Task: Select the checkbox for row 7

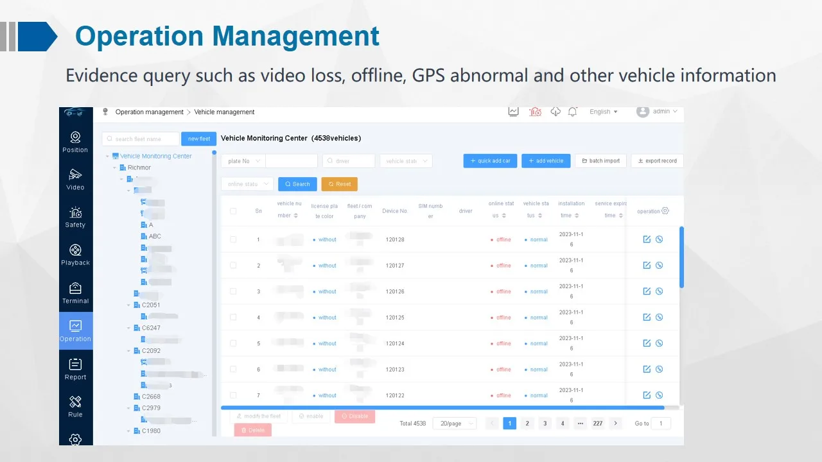Action: 233,395
